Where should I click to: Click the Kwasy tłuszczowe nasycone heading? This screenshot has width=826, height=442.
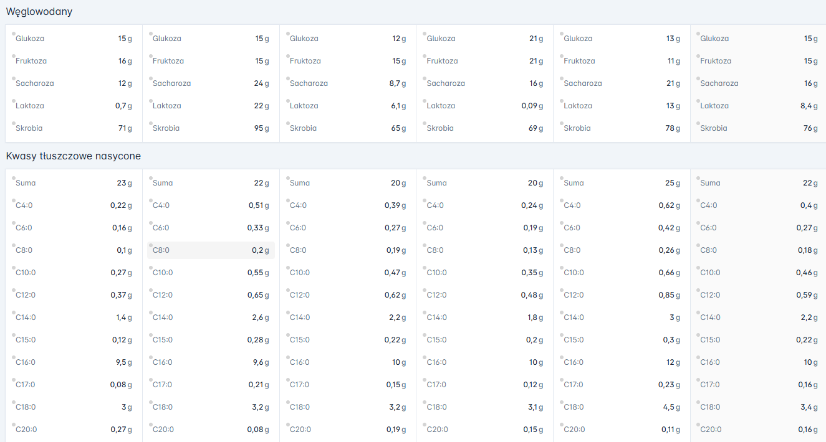[74, 156]
